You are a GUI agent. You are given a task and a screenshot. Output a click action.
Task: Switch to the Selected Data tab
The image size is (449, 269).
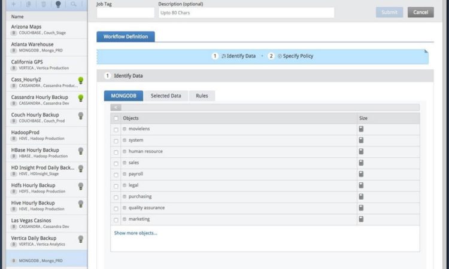point(166,96)
